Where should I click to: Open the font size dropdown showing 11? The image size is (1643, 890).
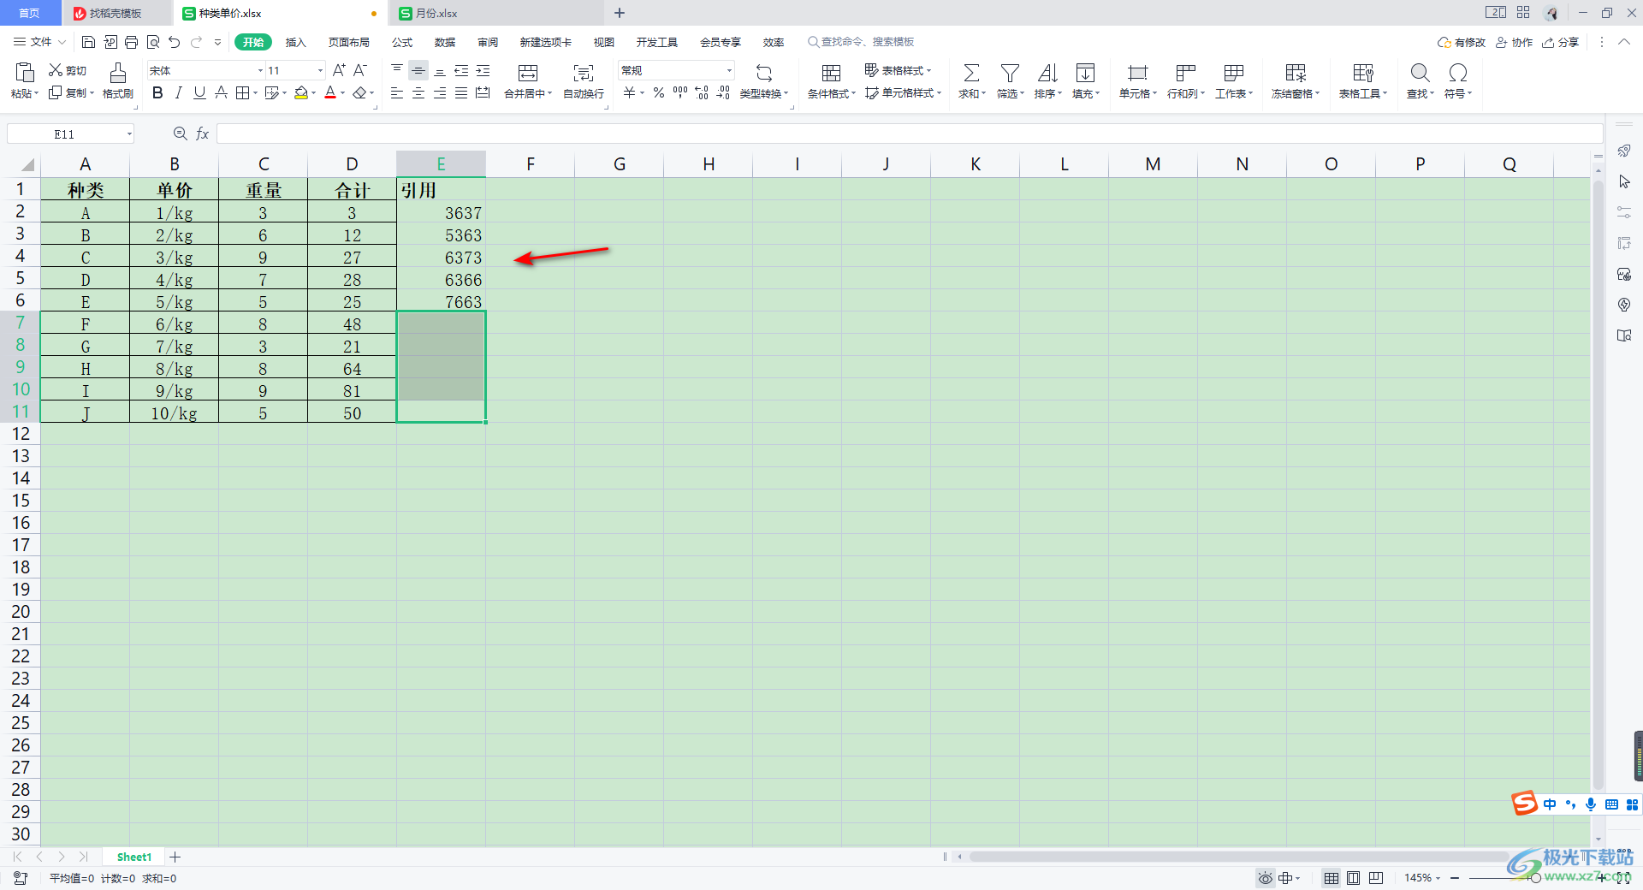pos(320,70)
